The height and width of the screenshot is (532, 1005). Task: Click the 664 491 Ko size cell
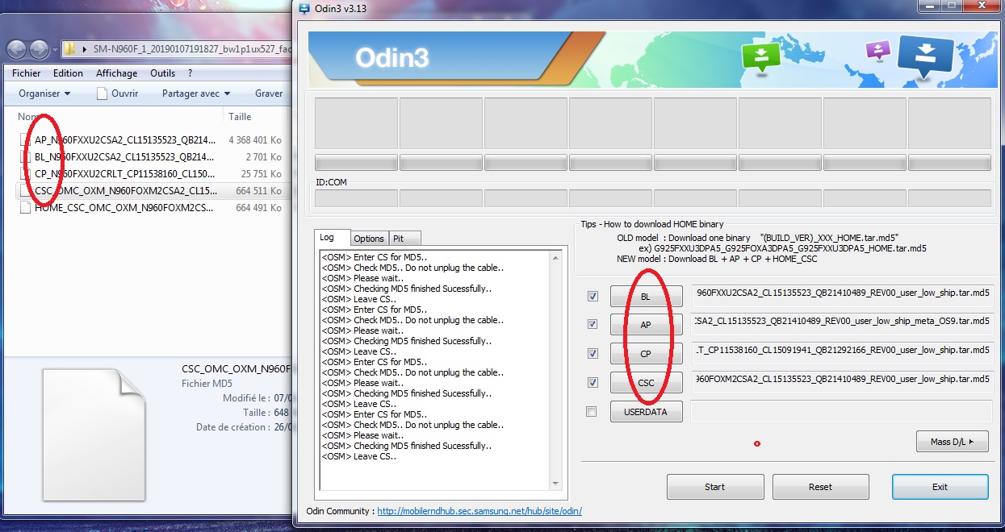pyautogui.click(x=258, y=208)
